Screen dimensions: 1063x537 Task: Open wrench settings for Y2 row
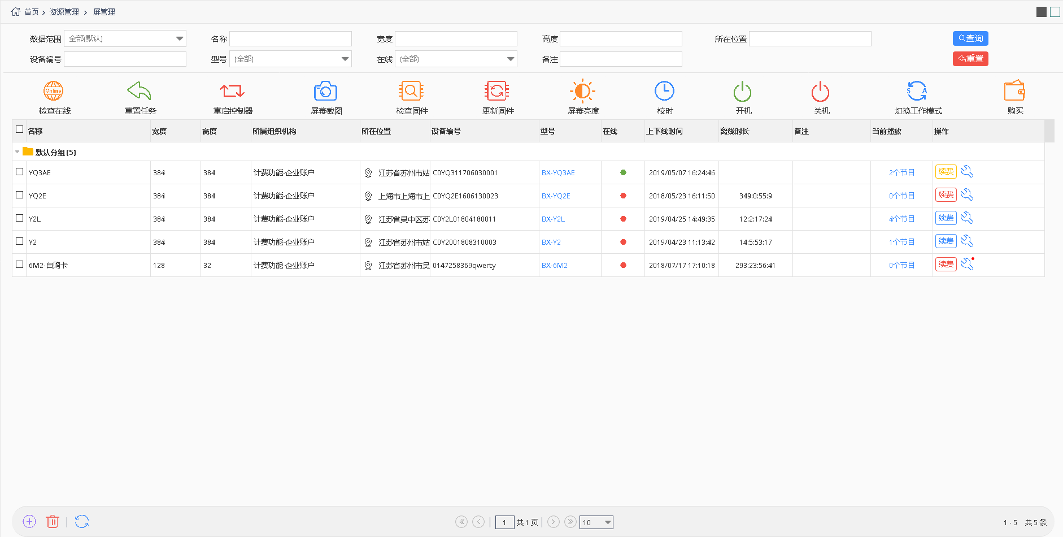pyautogui.click(x=967, y=241)
